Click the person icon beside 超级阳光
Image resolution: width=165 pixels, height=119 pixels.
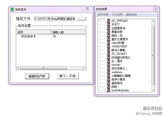pos(109,83)
